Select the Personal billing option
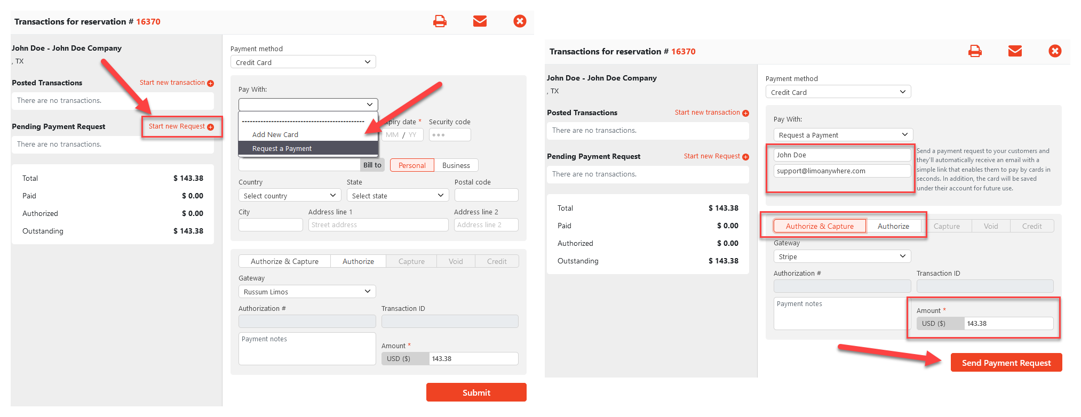Viewport: 1081px width, 417px height. tap(412, 165)
